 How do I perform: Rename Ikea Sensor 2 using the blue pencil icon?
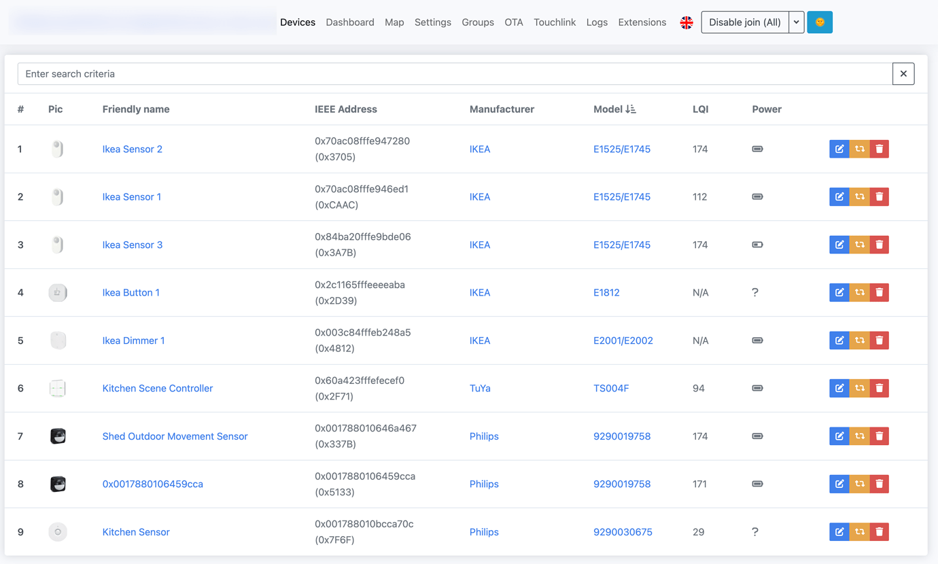tap(839, 149)
